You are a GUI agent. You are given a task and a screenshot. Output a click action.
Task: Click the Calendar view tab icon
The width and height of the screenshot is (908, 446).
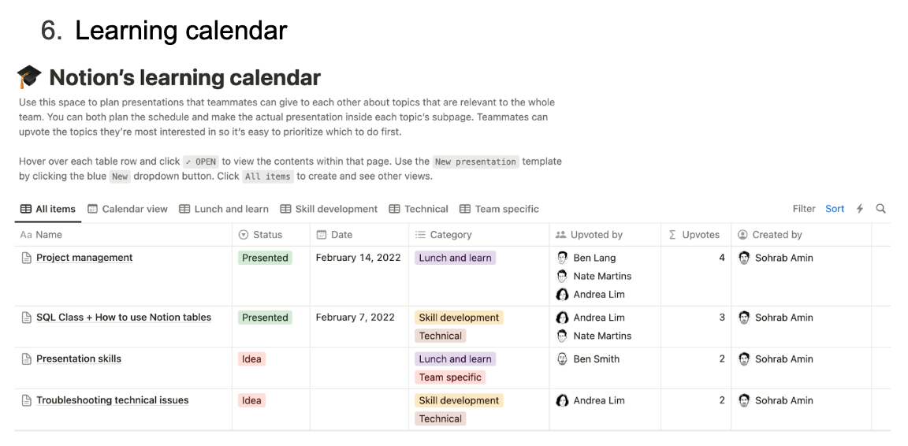(93, 209)
